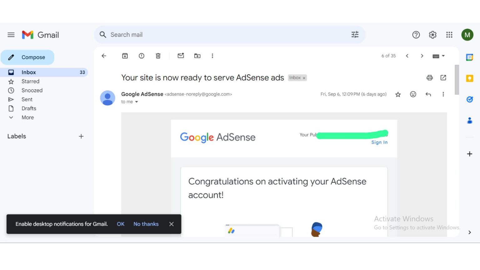Click the Sign In link
Viewport: 480px width, 270px height.
pos(379,142)
